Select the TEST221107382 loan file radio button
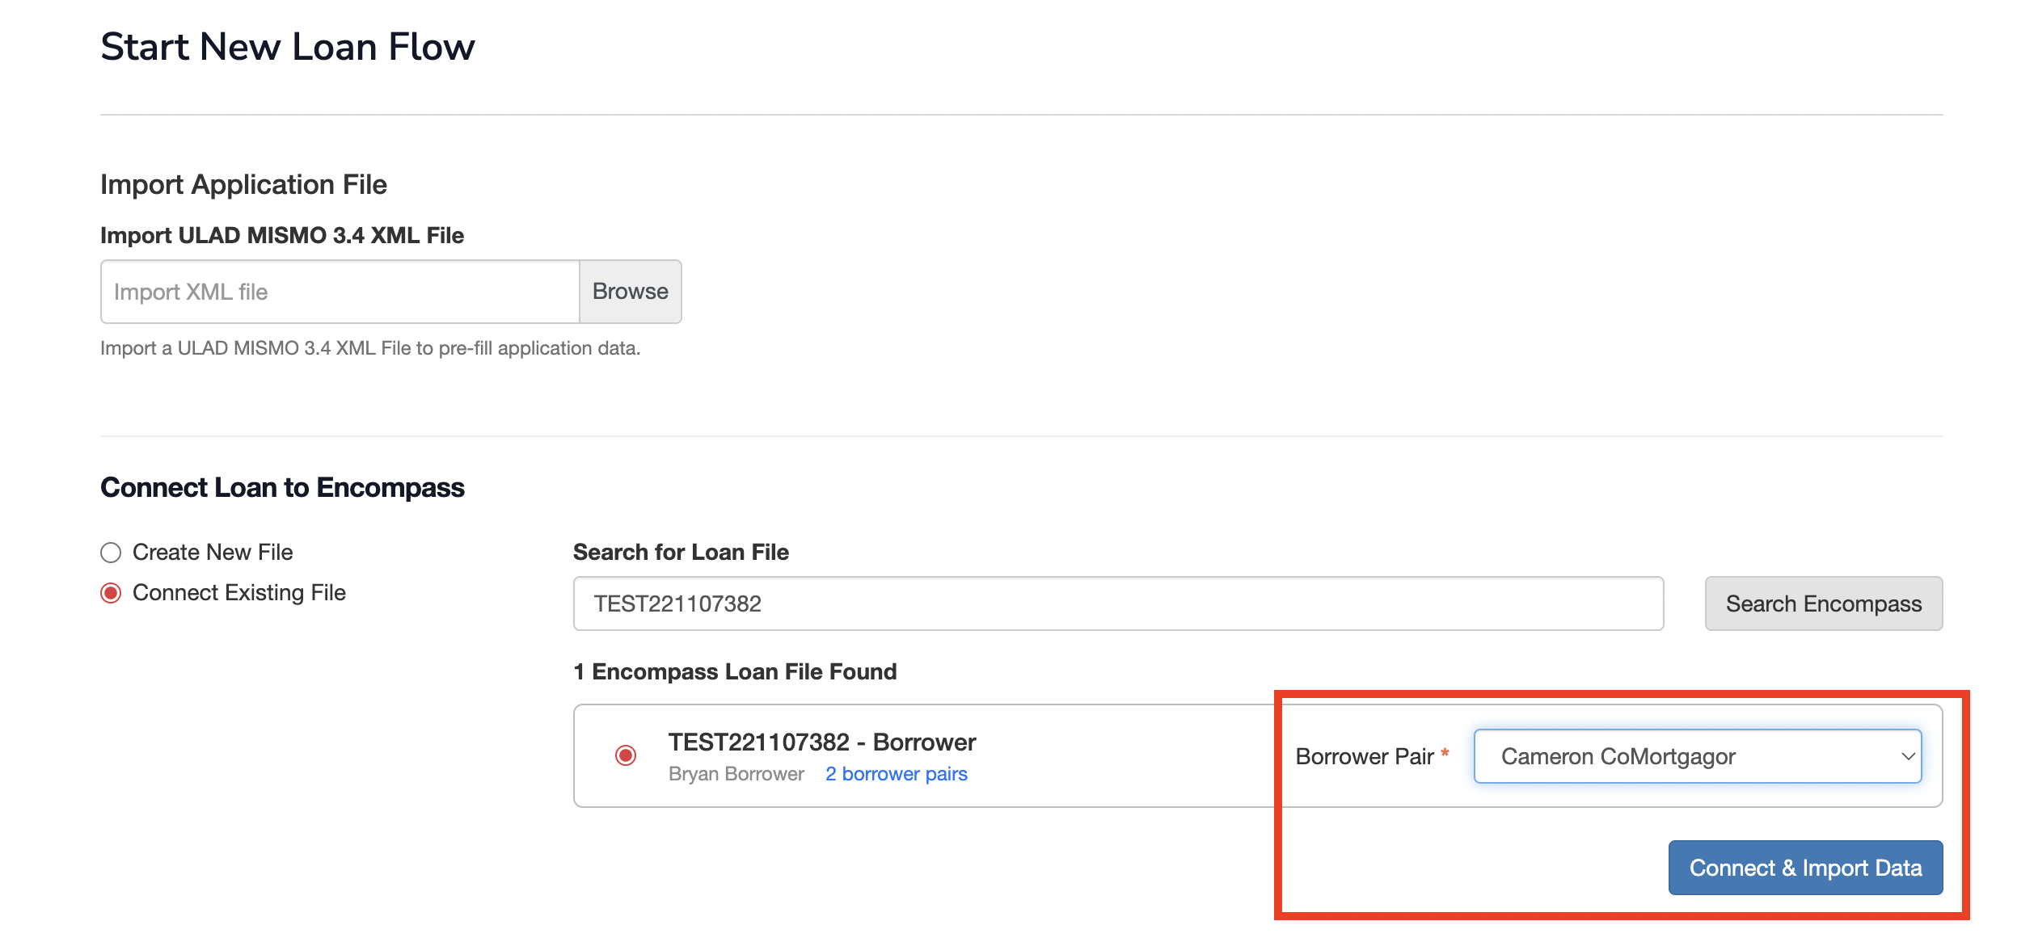 626,755
